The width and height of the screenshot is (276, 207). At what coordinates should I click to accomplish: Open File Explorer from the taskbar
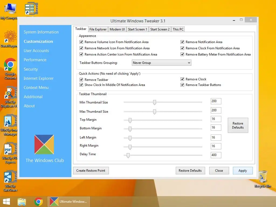pos(22,202)
